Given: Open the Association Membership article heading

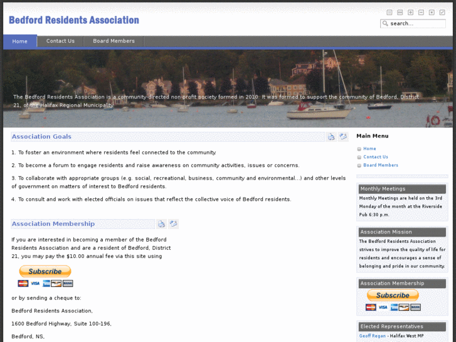Looking at the screenshot, I should coord(53,224).
